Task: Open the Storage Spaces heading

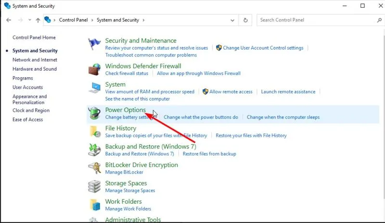Action: pos(126,183)
